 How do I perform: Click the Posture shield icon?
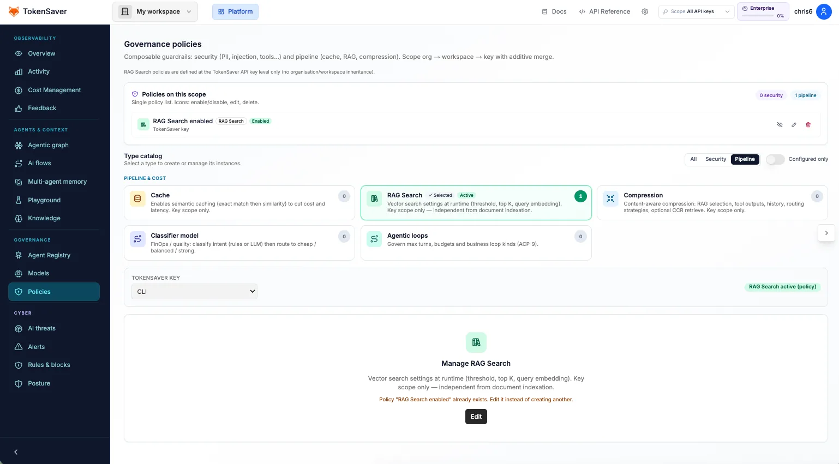click(x=19, y=383)
